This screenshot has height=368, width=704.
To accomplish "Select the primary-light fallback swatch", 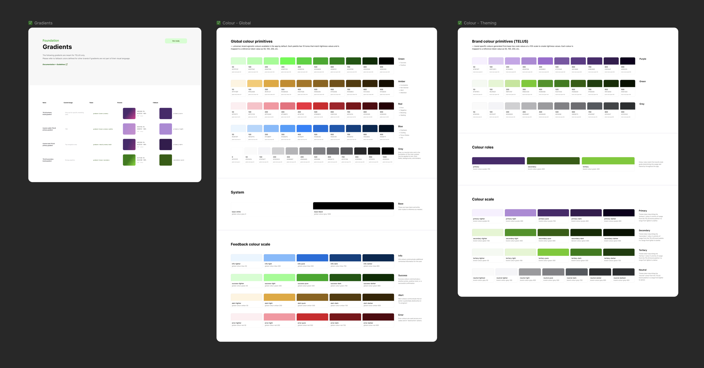I will coord(166,129).
